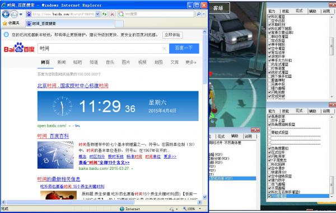Click 立即体验 upgrade button
The width and height of the screenshot is (336, 213).
[x=172, y=35]
